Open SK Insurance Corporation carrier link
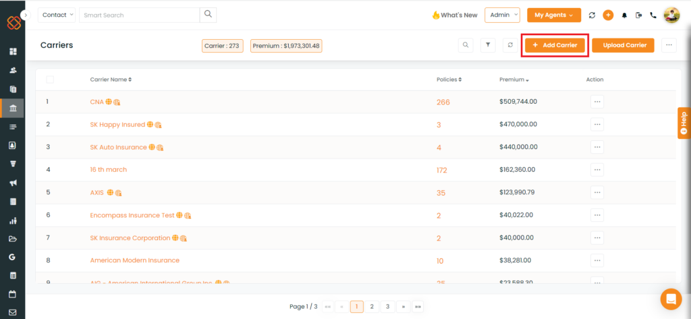The image size is (691, 319). click(x=130, y=238)
